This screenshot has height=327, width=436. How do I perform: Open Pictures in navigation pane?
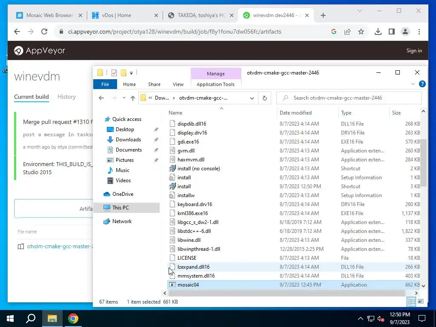click(x=125, y=160)
